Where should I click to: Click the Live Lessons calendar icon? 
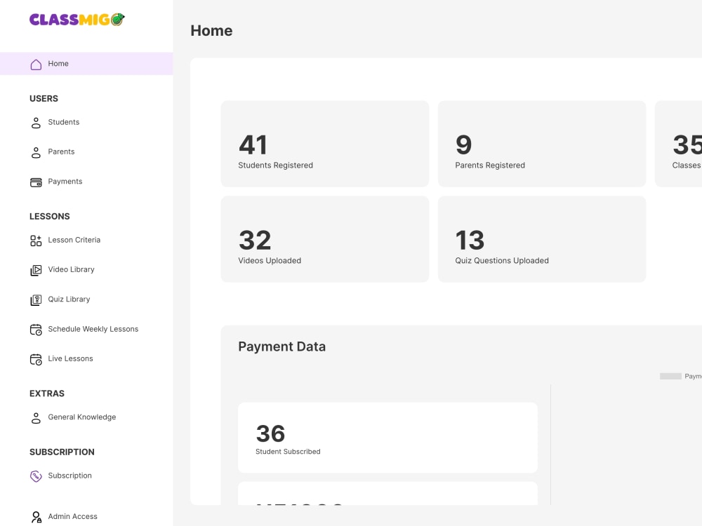pyautogui.click(x=36, y=359)
